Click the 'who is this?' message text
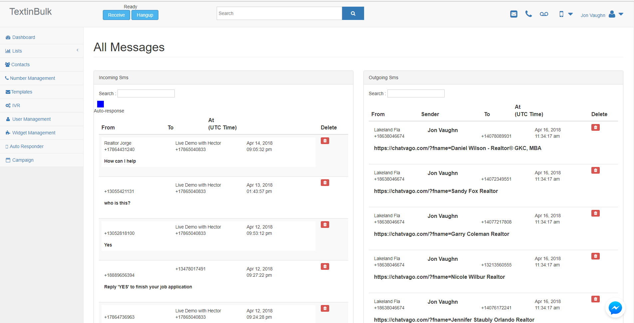The width and height of the screenshot is (634, 323). (x=117, y=203)
